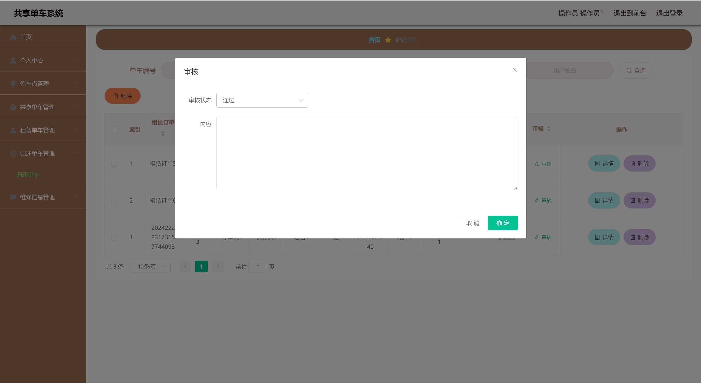701x383 pixels.
Task: Click the 维修信息管理 chat icon
Action: [x=13, y=197]
